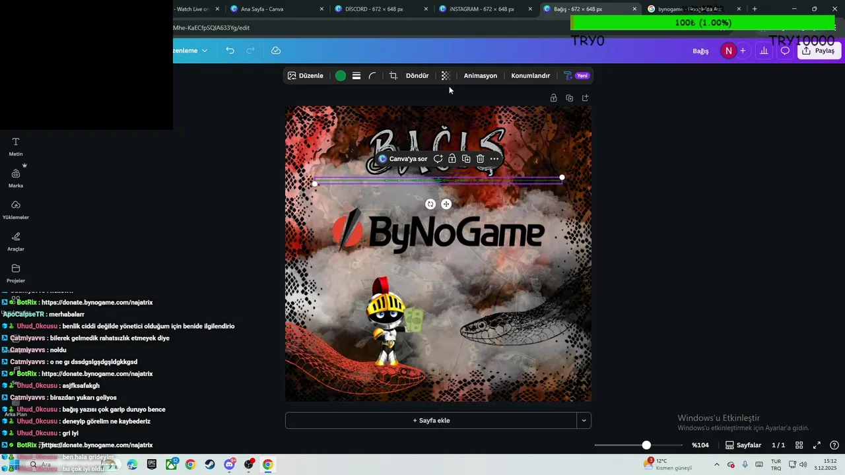
Task: Click the %104 zoom percentage
Action: [x=700, y=445]
